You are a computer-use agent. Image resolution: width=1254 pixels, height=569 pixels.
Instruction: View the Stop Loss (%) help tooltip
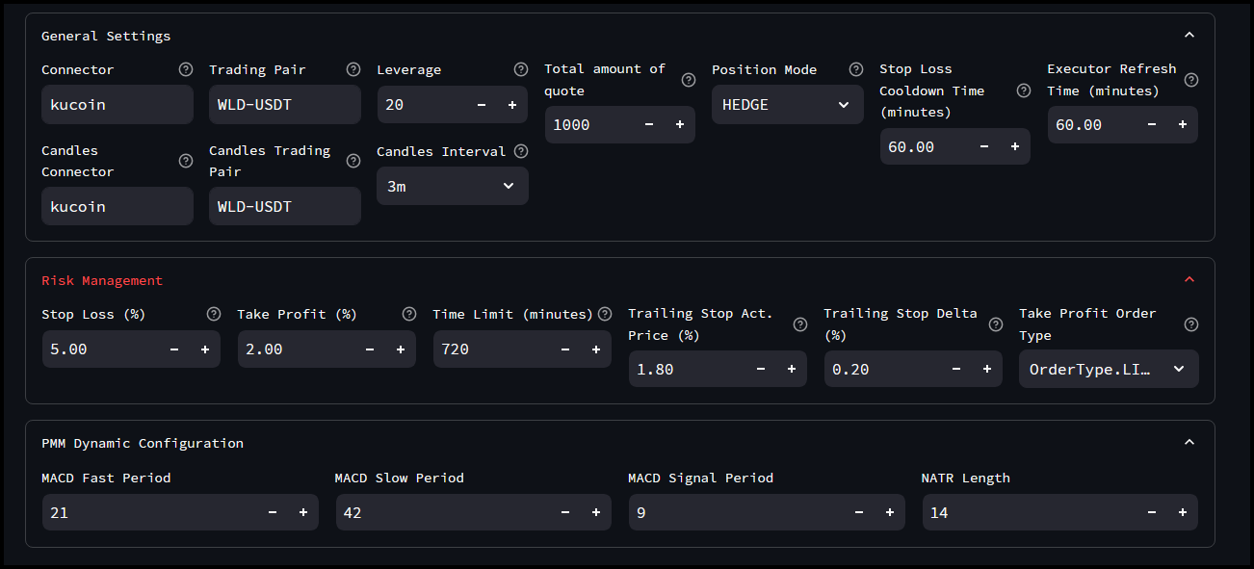pos(214,313)
